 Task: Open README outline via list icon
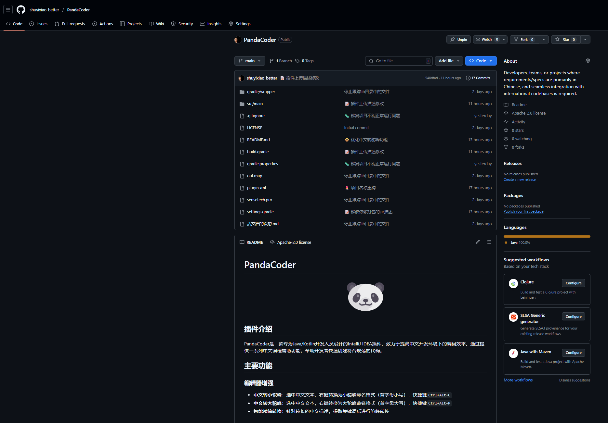point(489,242)
